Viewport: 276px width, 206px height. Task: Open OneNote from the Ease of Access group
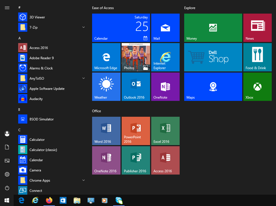click(x=165, y=86)
